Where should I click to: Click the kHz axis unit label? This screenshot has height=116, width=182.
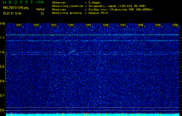coord(3,23)
